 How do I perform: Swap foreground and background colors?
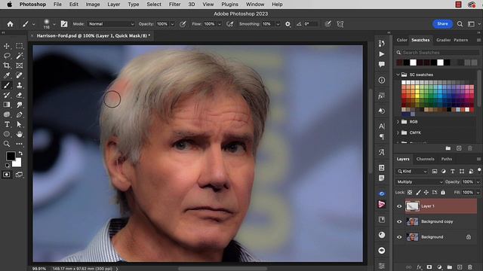click(20, 153)
